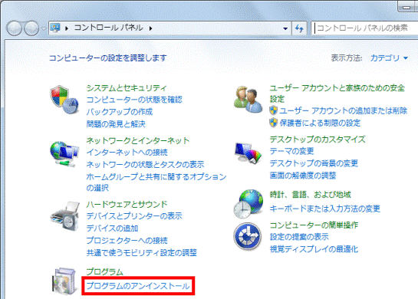
Task: Click 共通で使うモビリティ設定の調整 link
Action: pyautogui.click(x=142, y=252)
